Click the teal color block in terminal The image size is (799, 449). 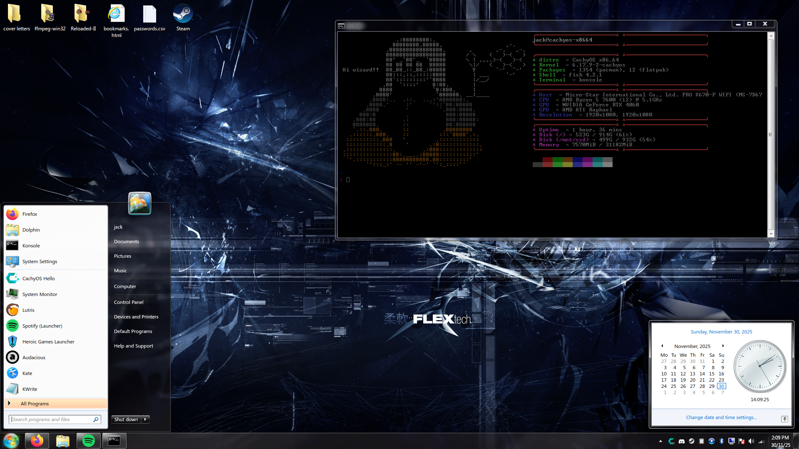click(x=597, y=162)
